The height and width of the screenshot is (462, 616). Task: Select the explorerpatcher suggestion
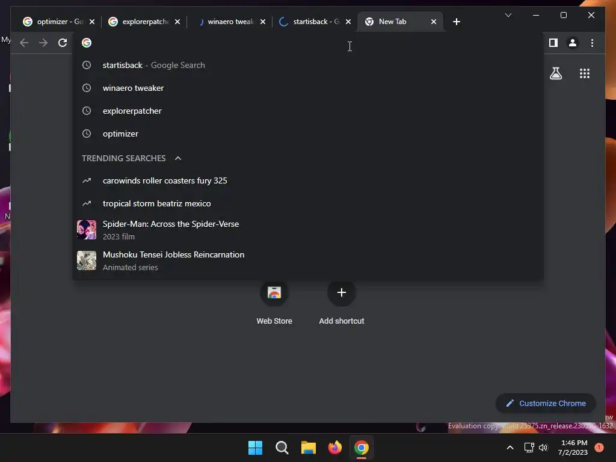308,111
